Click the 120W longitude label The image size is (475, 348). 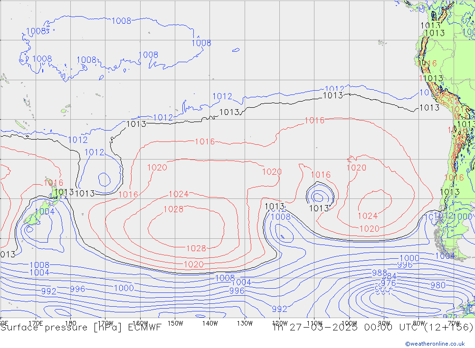tap(280, 323)
